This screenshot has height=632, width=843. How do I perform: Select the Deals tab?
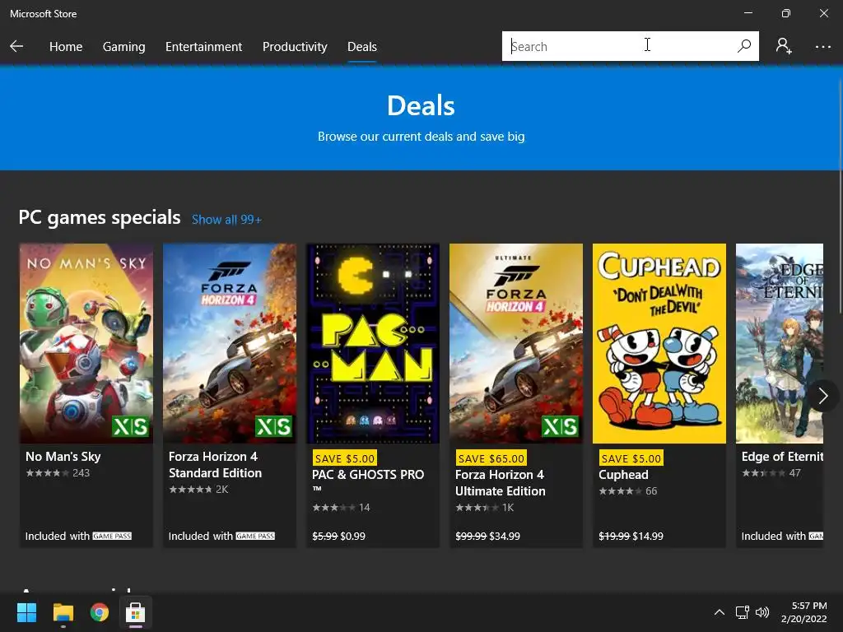(x=362, y=47)
